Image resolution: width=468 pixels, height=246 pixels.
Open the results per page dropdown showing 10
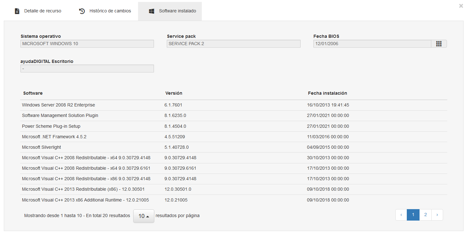pos(144,216)
